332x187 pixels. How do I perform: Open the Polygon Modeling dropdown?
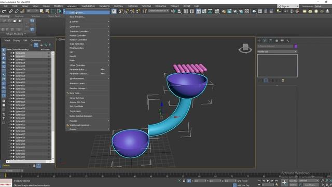coord(16,34)
